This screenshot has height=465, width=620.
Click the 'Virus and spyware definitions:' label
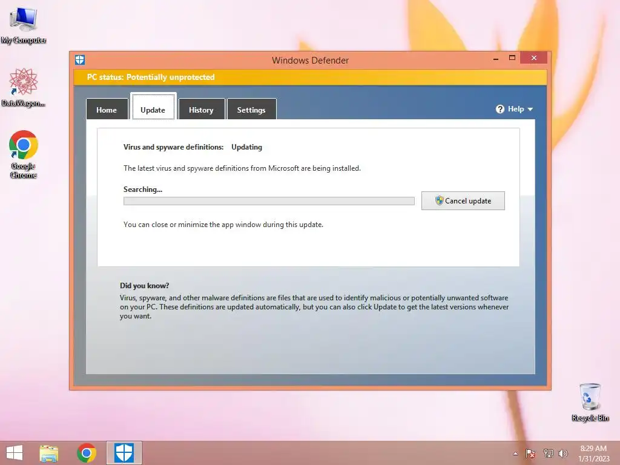click(x=173, y=147)
